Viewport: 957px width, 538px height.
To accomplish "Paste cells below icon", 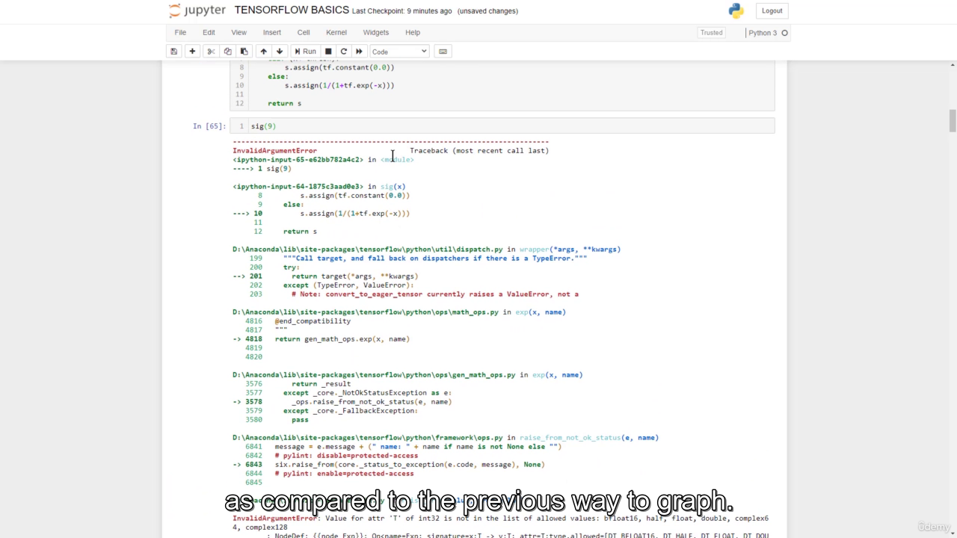I will [244, 52].
